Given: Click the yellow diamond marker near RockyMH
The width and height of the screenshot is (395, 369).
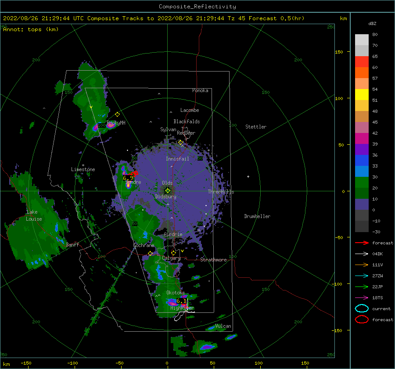Looking at the screenshot, I should (x=117, y=115).
